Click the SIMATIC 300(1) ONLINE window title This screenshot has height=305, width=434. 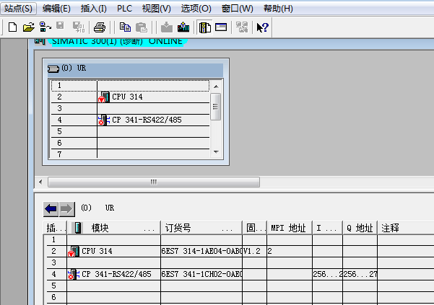coord(117,41)
